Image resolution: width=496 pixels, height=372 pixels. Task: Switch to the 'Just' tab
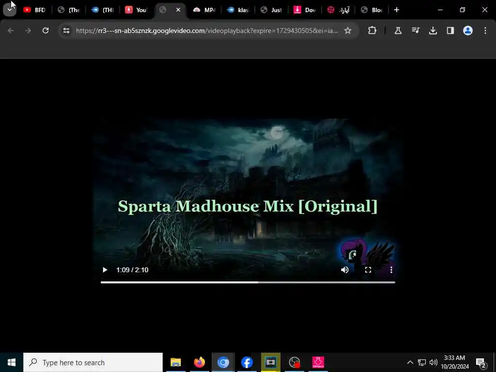point(272,10)
